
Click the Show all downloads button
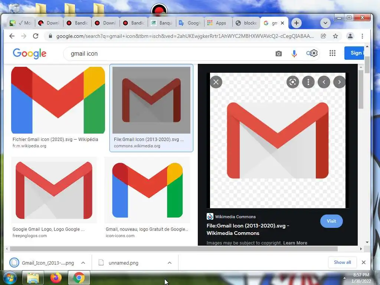pyautogui.click(x=342, y=262)
